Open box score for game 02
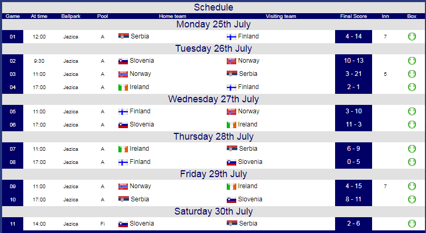This screenshot has width=426, height=233. 412,61
